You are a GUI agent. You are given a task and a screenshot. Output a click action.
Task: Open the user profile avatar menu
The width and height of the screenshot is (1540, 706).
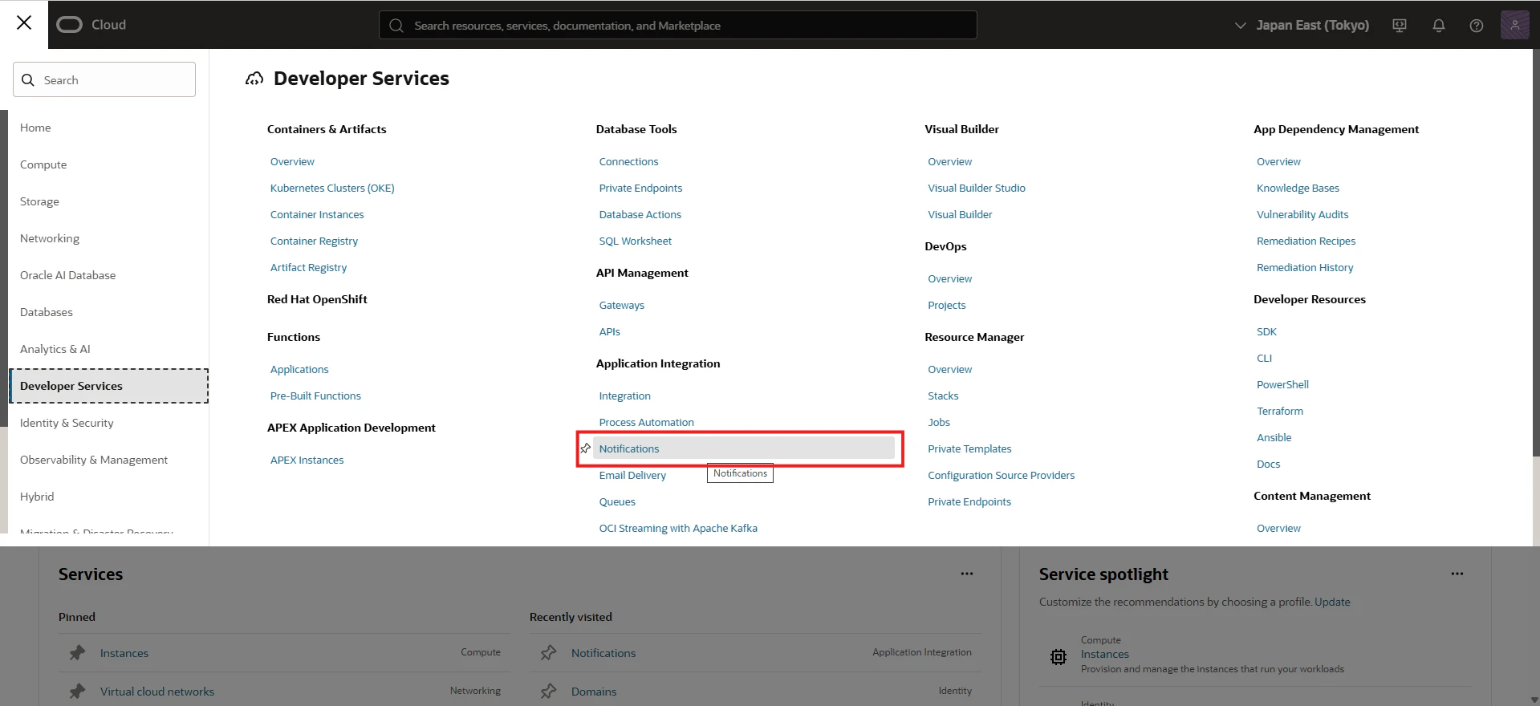click(x=1515, y=25)
